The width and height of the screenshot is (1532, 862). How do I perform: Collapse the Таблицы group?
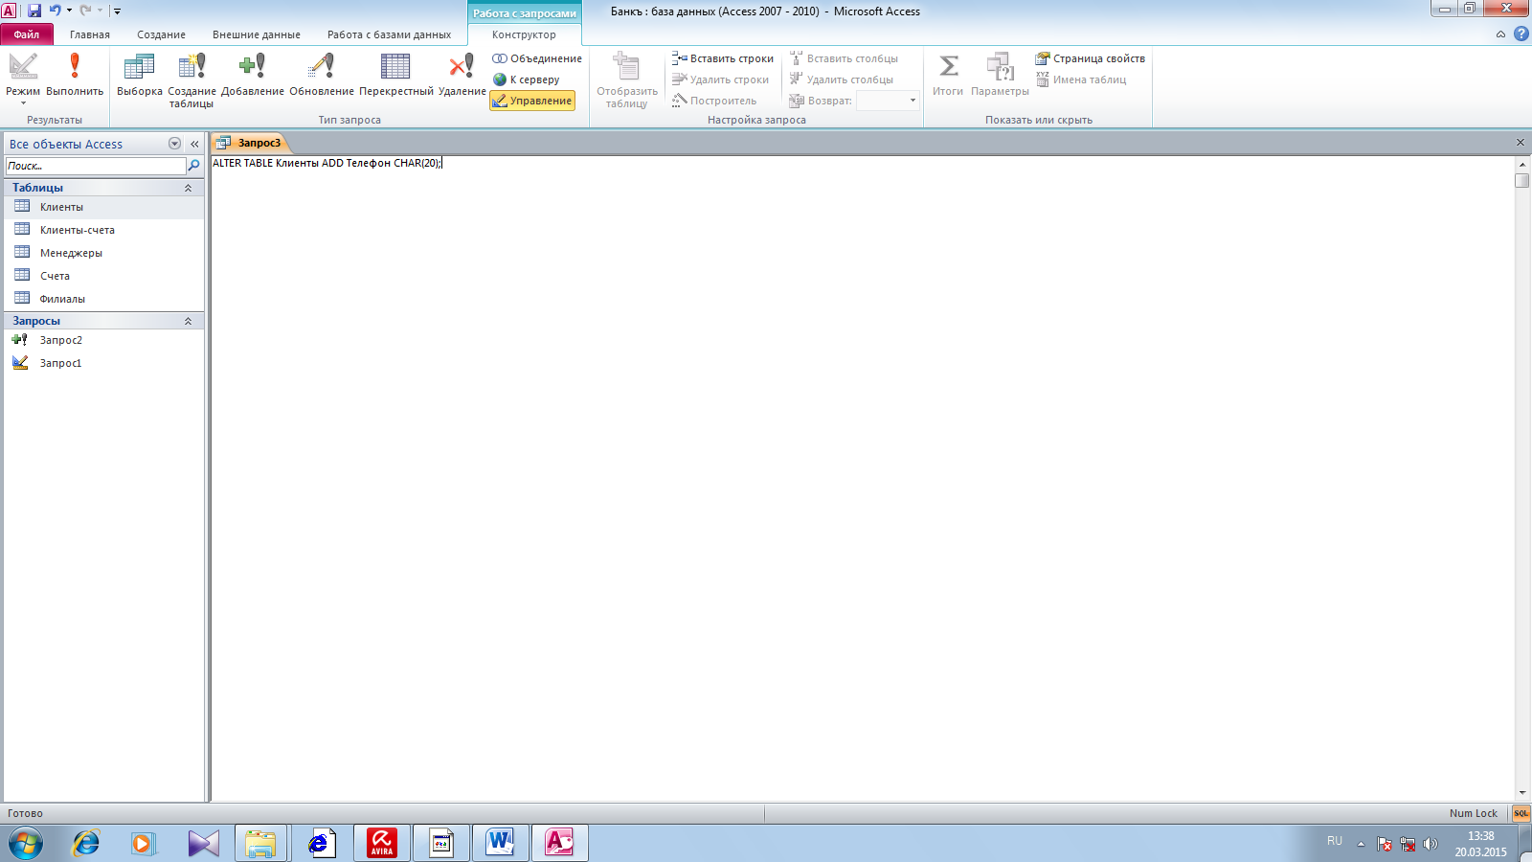(188, 188)
